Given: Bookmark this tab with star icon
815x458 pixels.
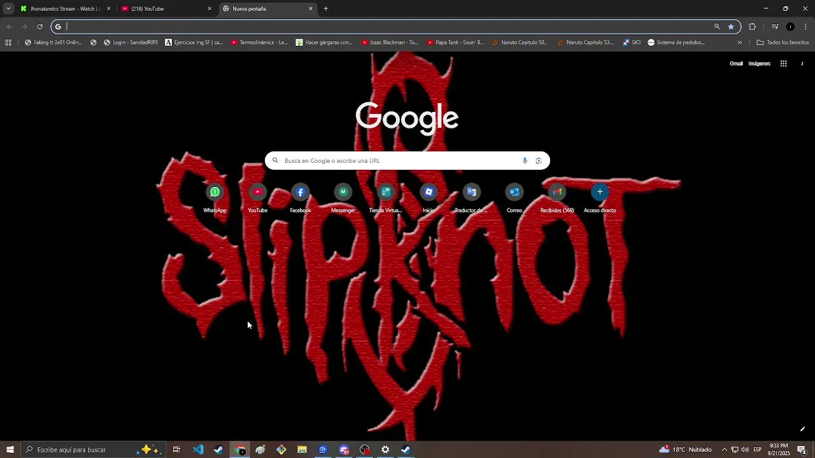Looking at the screenshot, I should click(731, 27).
